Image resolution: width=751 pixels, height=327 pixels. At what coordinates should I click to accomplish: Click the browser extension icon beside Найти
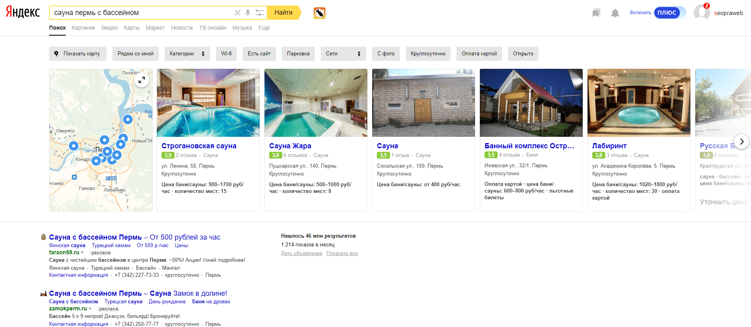click(x=319, y=13)
